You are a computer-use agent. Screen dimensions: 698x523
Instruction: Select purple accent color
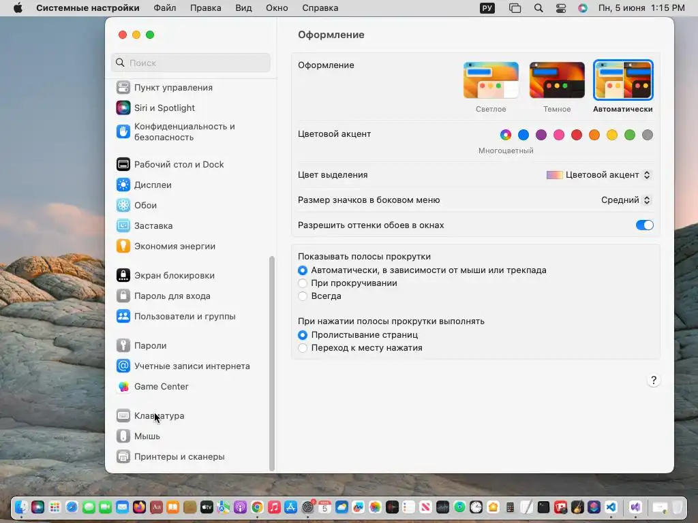(541, 135)
